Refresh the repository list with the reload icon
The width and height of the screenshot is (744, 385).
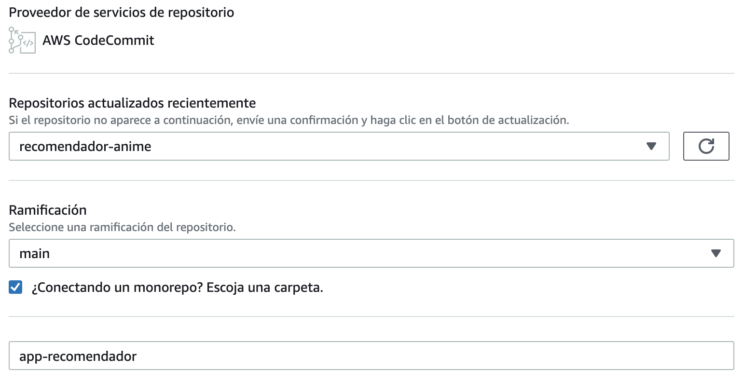(x=706, y=146)
